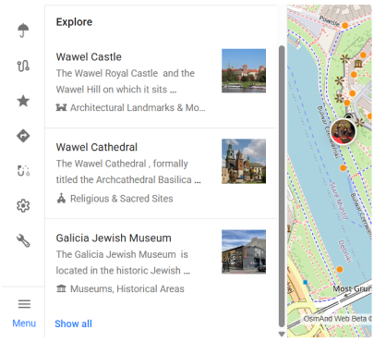Open the weather umbrella icon in sidebar

coord(23,31)
